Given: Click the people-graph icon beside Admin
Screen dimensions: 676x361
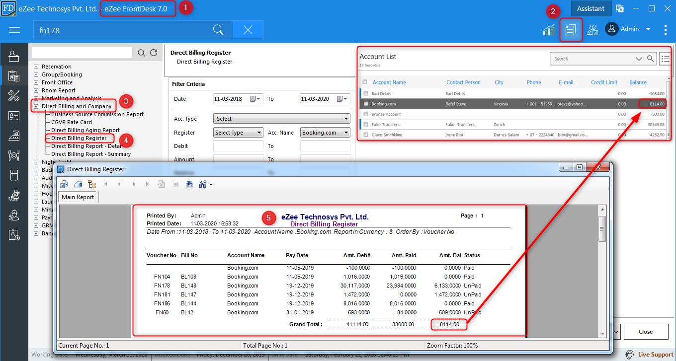Looking at the screenshot, I should (x=592, y=30).
